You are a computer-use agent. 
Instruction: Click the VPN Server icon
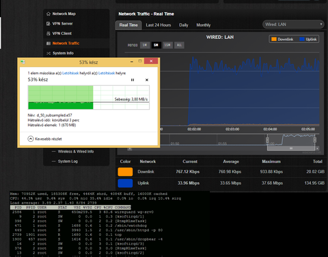(49, 24)
